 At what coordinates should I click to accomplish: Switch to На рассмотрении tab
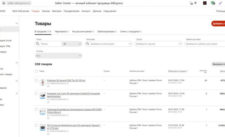[83, 32]
